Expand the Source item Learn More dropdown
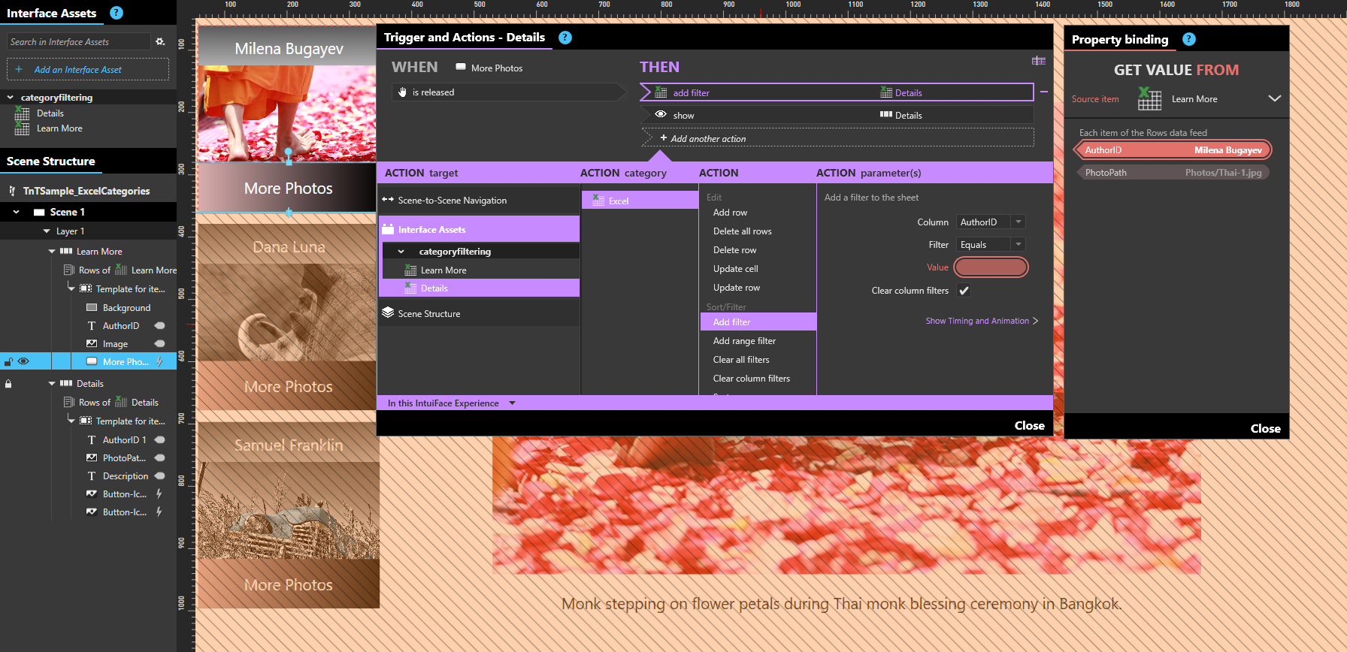1347x652 pixels. [x=1274, y=99]
